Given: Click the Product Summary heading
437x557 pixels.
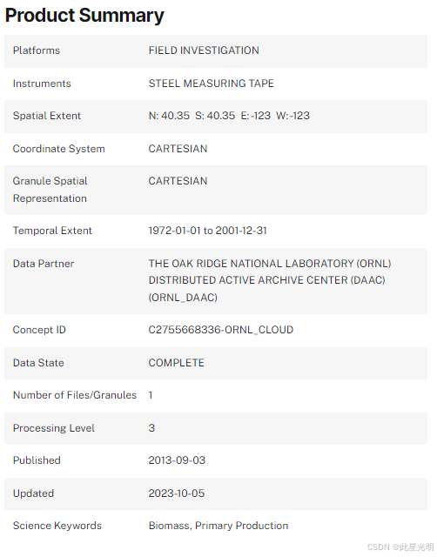Looking at the screenshot, I should click(84, 16).
